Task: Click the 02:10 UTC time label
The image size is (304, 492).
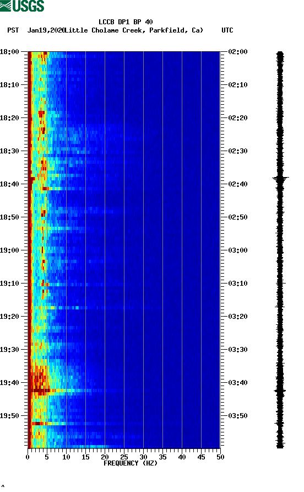Action: (238, 85)
